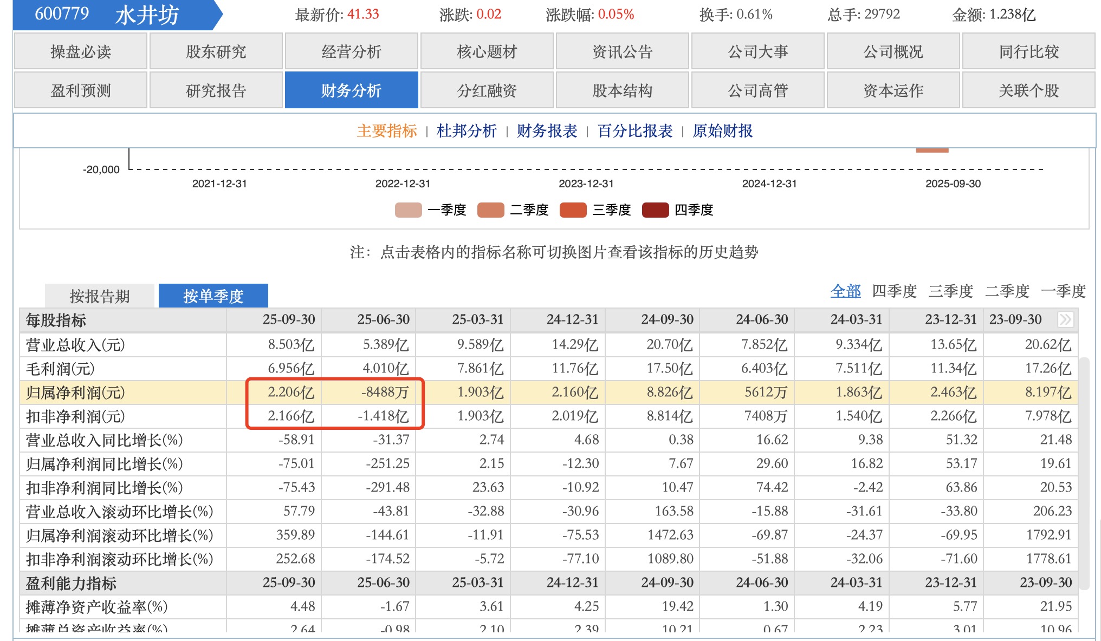Switch to 按报告期 view
Image resolution: width=1101 pixels, height=641 pixels.
pyautogui.click(x=100, y=296)
